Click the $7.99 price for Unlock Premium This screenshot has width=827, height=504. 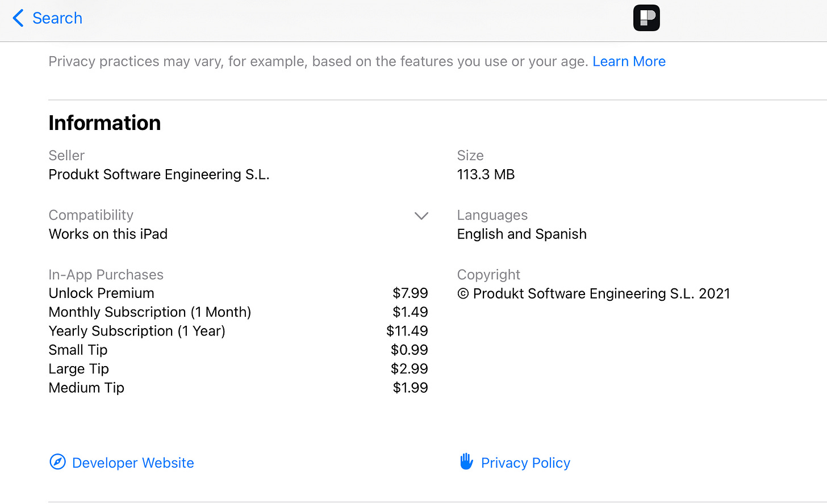point(410,293)
